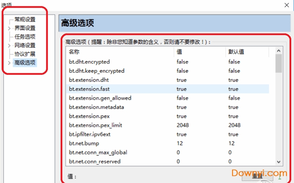Viewport: 294px width, 183px height.
Task: Select the bt.net.conn_max_global row
Action: click(168, 152)
